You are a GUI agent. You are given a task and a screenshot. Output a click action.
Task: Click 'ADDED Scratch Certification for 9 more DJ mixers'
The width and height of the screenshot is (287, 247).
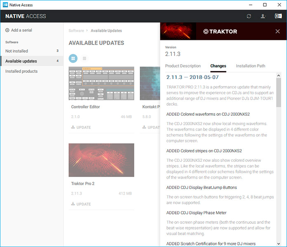[211, 244]
